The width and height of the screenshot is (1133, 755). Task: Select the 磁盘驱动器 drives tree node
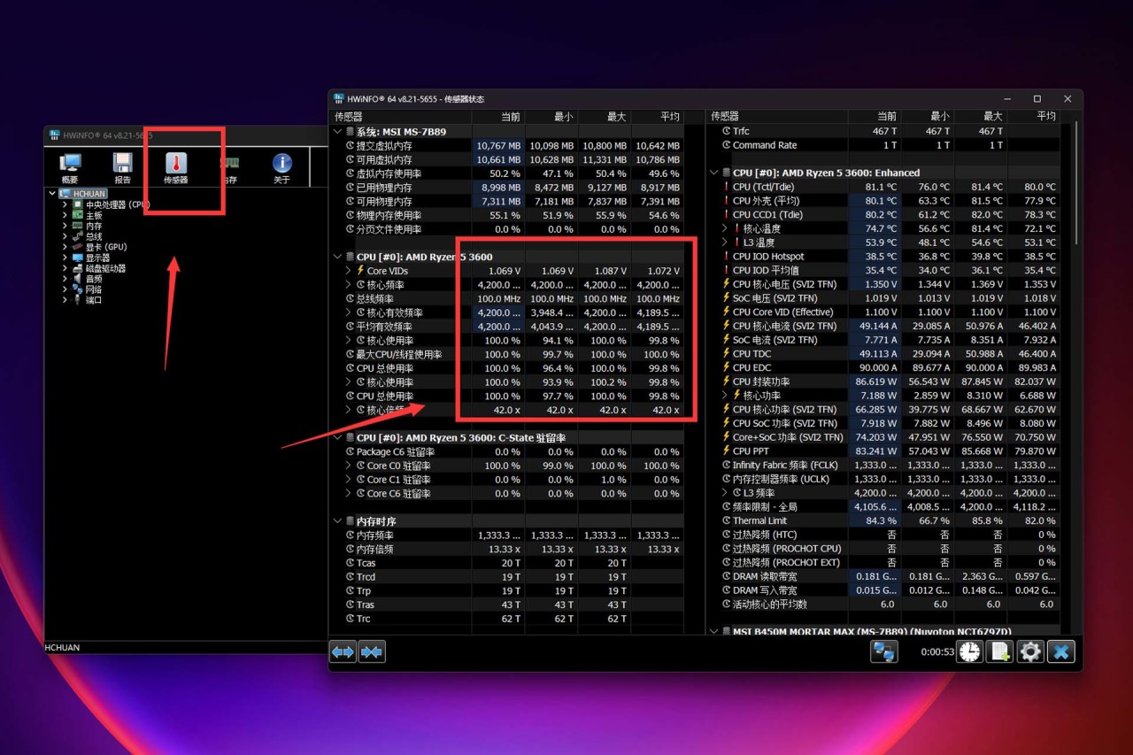(x=105, y=268)
